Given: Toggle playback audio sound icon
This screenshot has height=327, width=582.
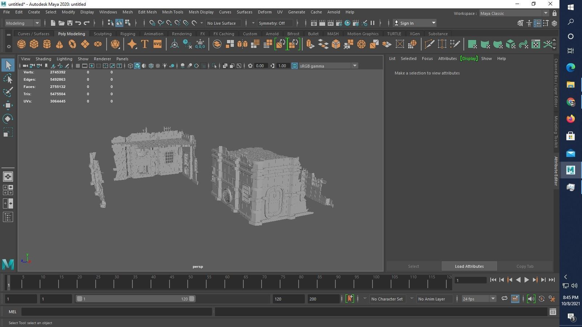Looking at the screenshot, I should coord(531,299).
